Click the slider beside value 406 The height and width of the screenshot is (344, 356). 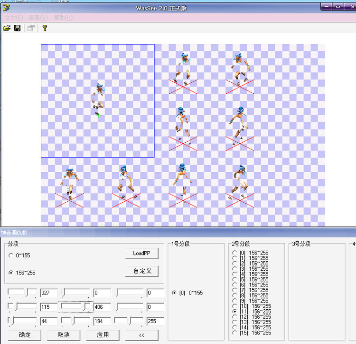click(x=75, y=307)
